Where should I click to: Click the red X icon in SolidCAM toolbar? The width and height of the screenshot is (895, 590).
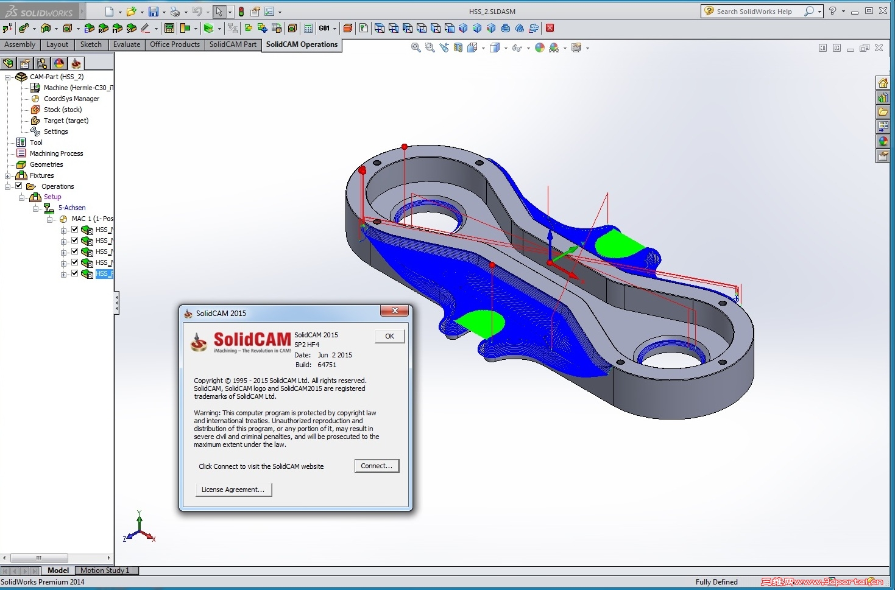(550, 28)
